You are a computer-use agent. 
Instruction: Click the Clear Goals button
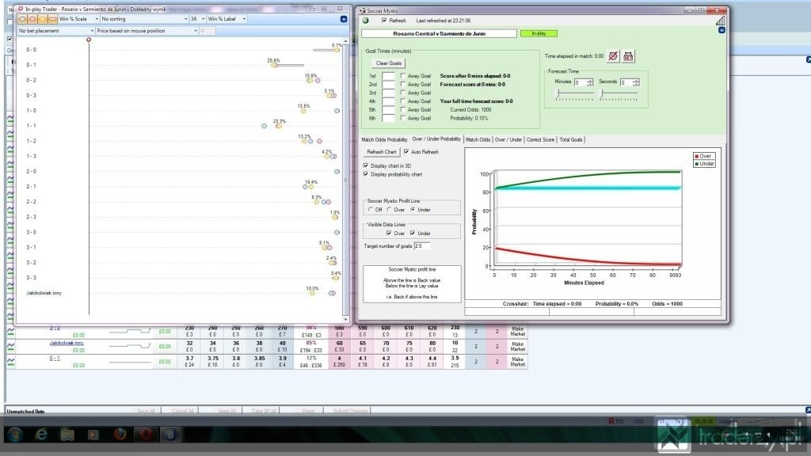coord(388,63)
